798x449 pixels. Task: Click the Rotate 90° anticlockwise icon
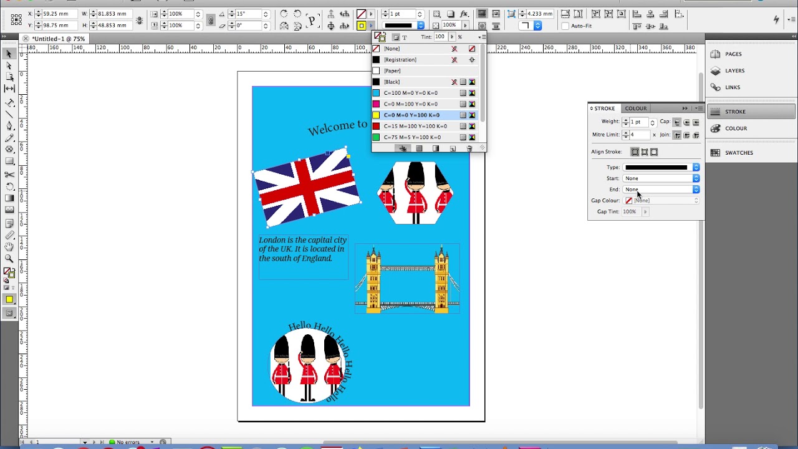297,14
